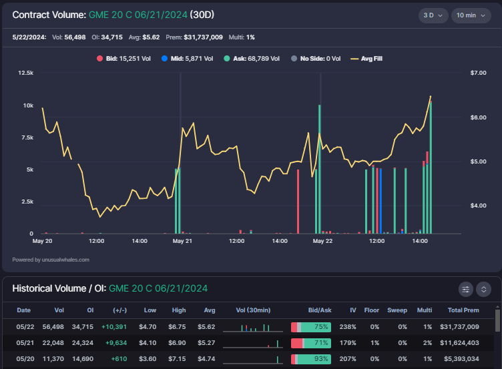502x369 pixels.
Task: Click the May 20 x-axis label
Action: click(42, 241)
